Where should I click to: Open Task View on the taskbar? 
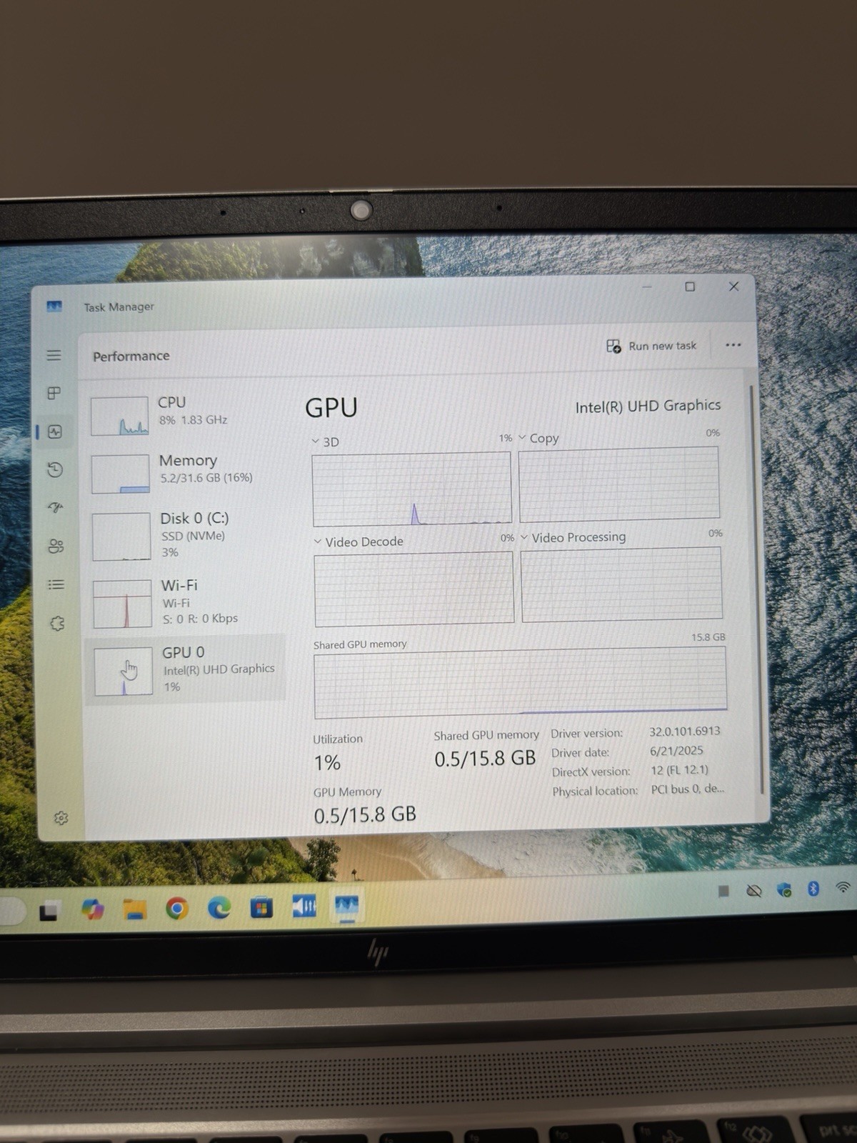pyautogui.click(x=49, y=911)
